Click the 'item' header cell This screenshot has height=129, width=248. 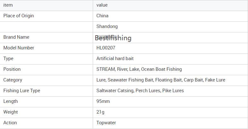tap(8, 5)
